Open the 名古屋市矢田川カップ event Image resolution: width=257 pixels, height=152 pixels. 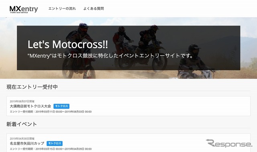point(27,144)
